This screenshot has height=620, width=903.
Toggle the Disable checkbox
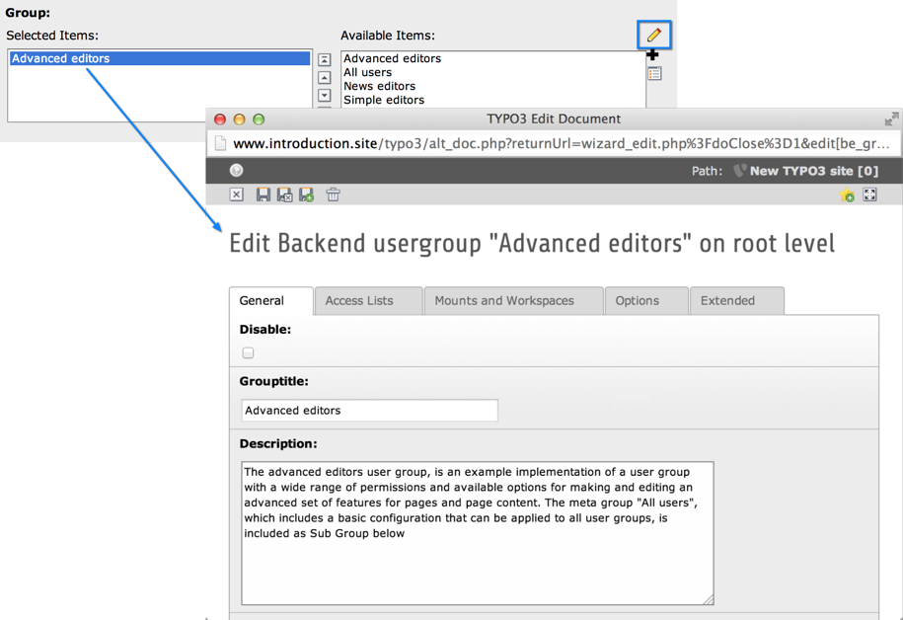tap(249, 352)
